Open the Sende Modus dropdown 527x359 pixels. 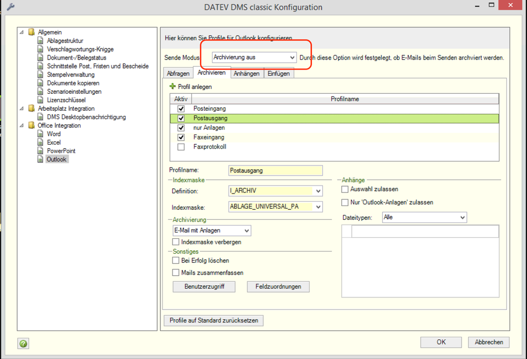254,57
